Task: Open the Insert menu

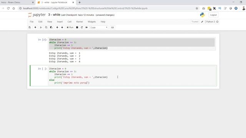Action: [x=60, y=22]
